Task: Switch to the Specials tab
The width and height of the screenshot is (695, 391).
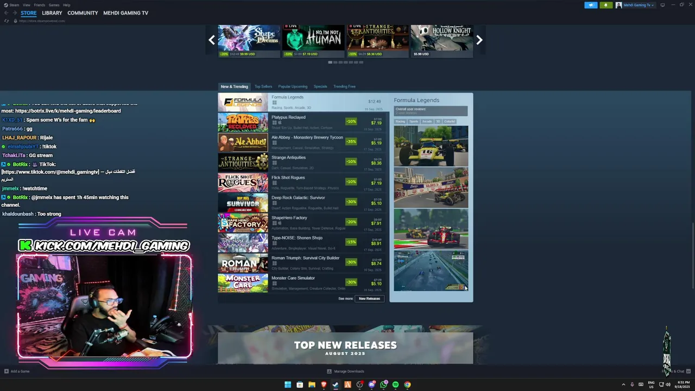Action: point(320,86)
